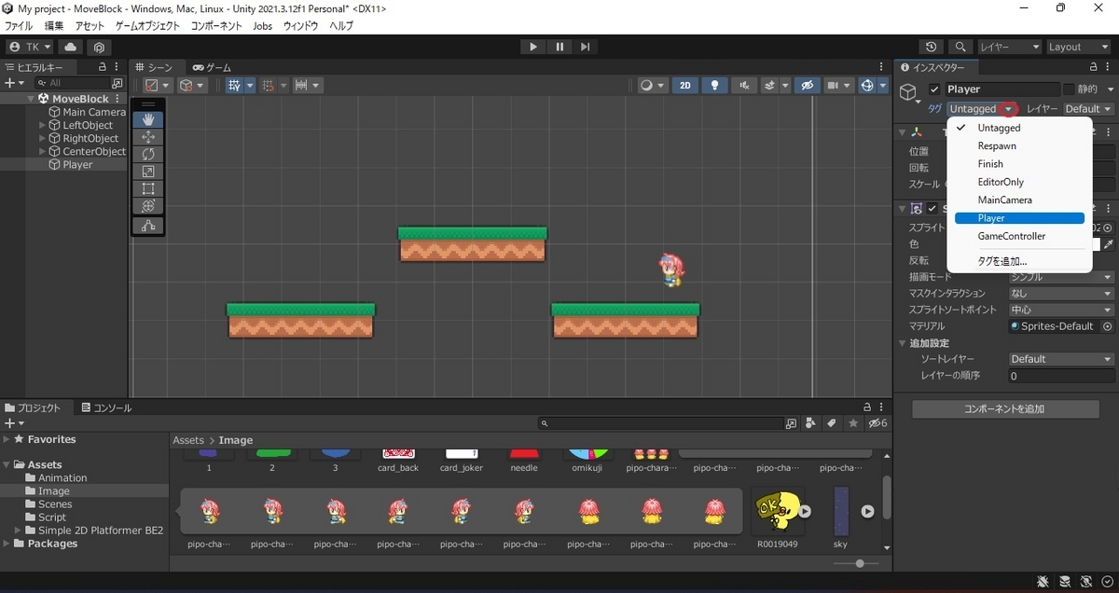1119x593 pixels.
Task: Toggle tool handle pivot position button
Action: [x=157, y=85]
